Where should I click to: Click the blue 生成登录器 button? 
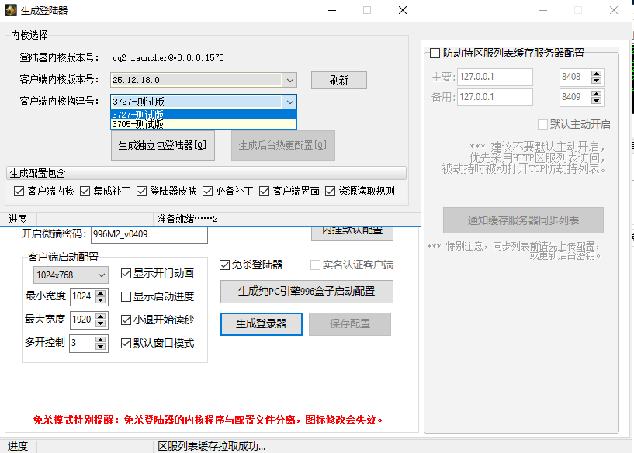261,324
